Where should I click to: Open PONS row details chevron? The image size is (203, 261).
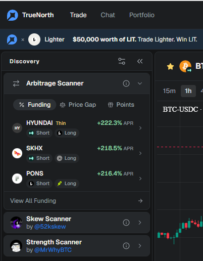point(140,179)
